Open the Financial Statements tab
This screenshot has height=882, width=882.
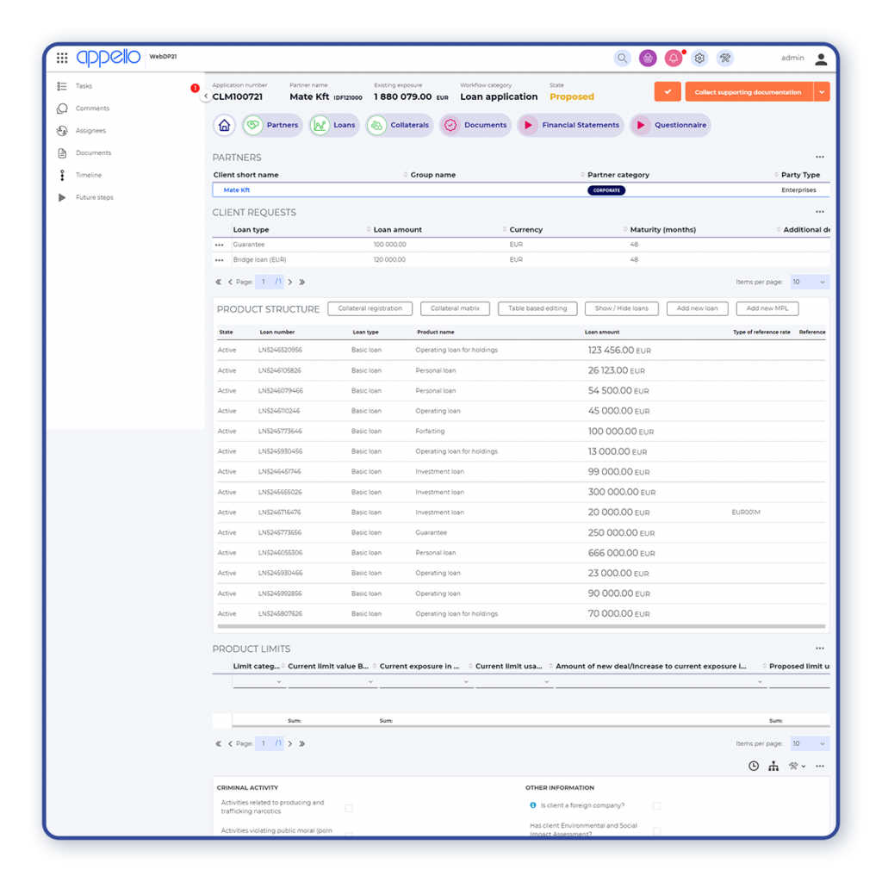tap(569, 126)
